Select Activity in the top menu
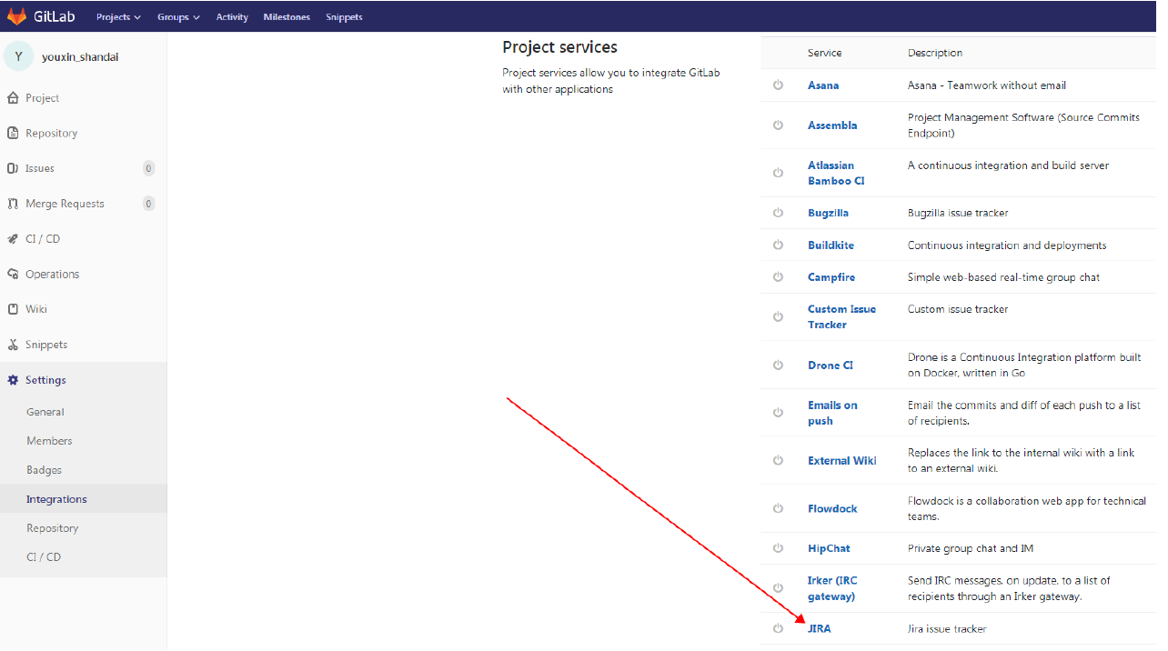This screenshot has height=651, width=1168. (x=232, y=15)
